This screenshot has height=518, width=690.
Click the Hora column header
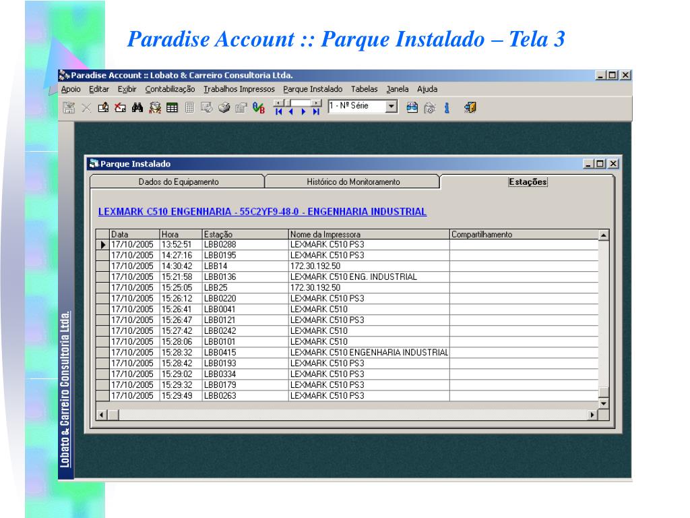click(x=181, y=234)
